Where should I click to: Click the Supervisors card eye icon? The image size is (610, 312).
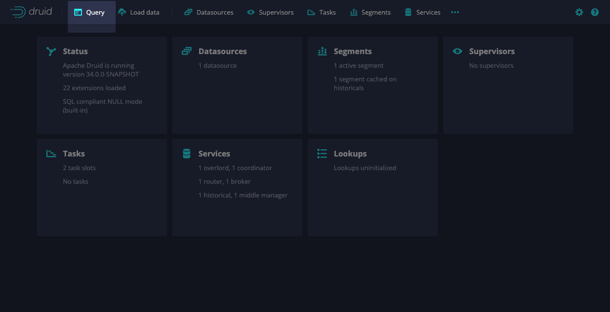(457, 51)
